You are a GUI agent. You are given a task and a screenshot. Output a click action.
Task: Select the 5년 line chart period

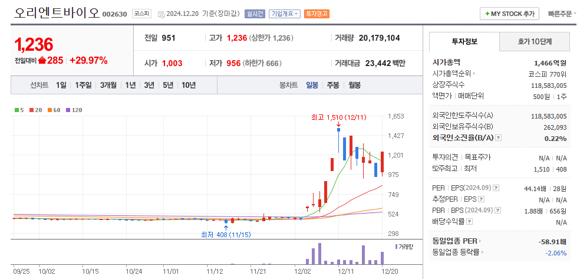tap(168, 85)
